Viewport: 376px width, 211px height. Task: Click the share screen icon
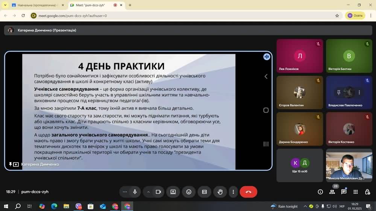point(173,192)
